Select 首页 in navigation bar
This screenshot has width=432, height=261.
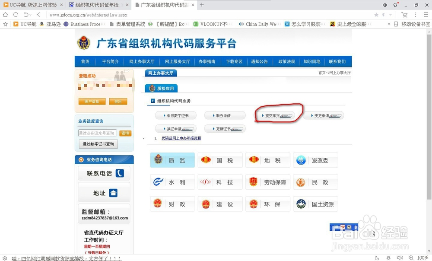coord(85,61)
